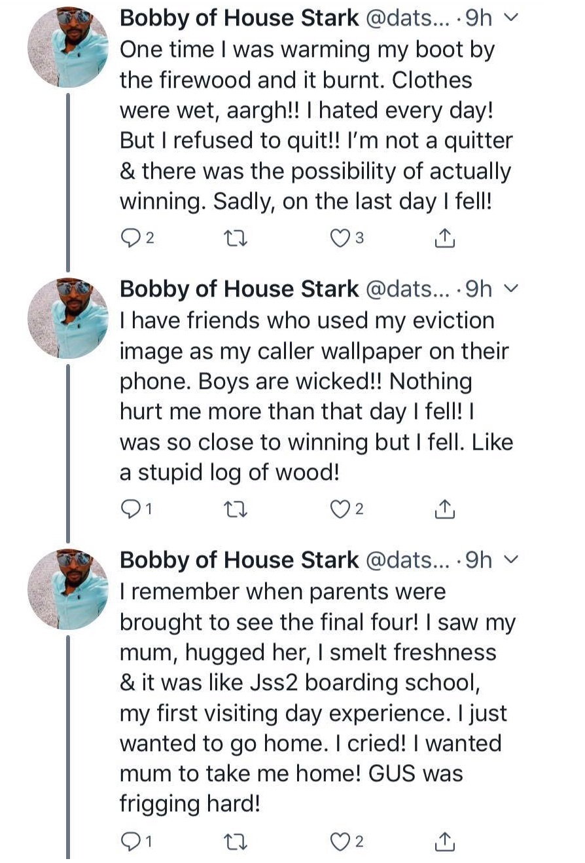Viewport: 585px width, 863px height.
Task: Retweet the 'GUS was frigging hard' tweet
Action: click(x=234, y=841)
